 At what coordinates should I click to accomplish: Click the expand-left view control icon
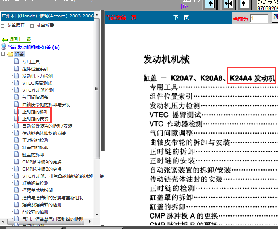click(244, 4)
